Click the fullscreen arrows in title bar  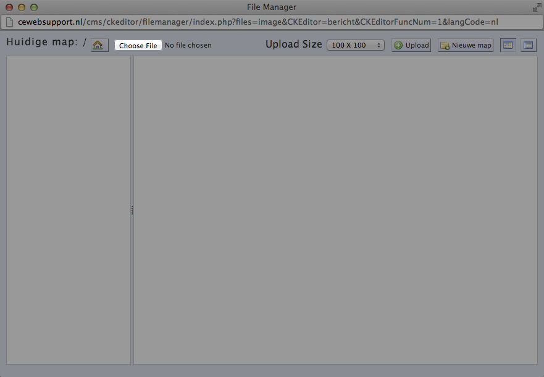pos(536,7)
